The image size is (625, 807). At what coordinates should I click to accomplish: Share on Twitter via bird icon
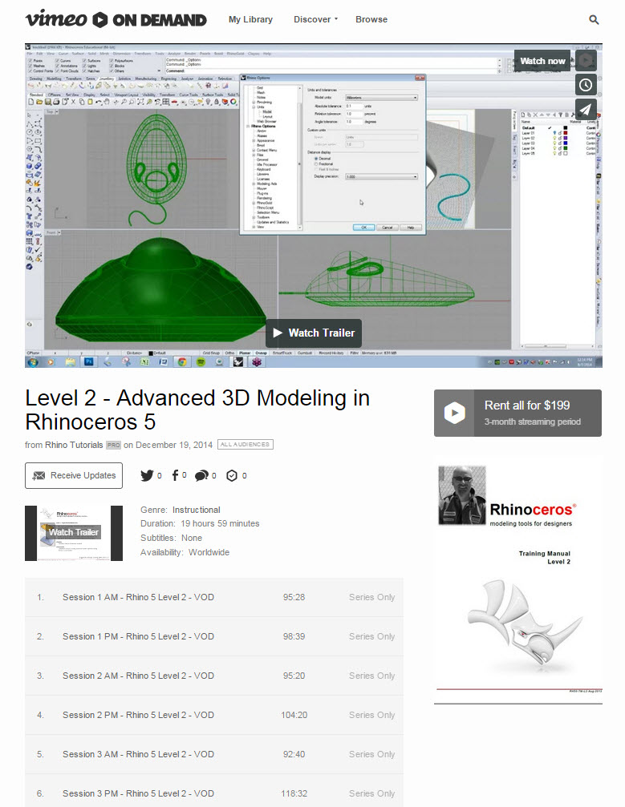(x=147, y=475)
